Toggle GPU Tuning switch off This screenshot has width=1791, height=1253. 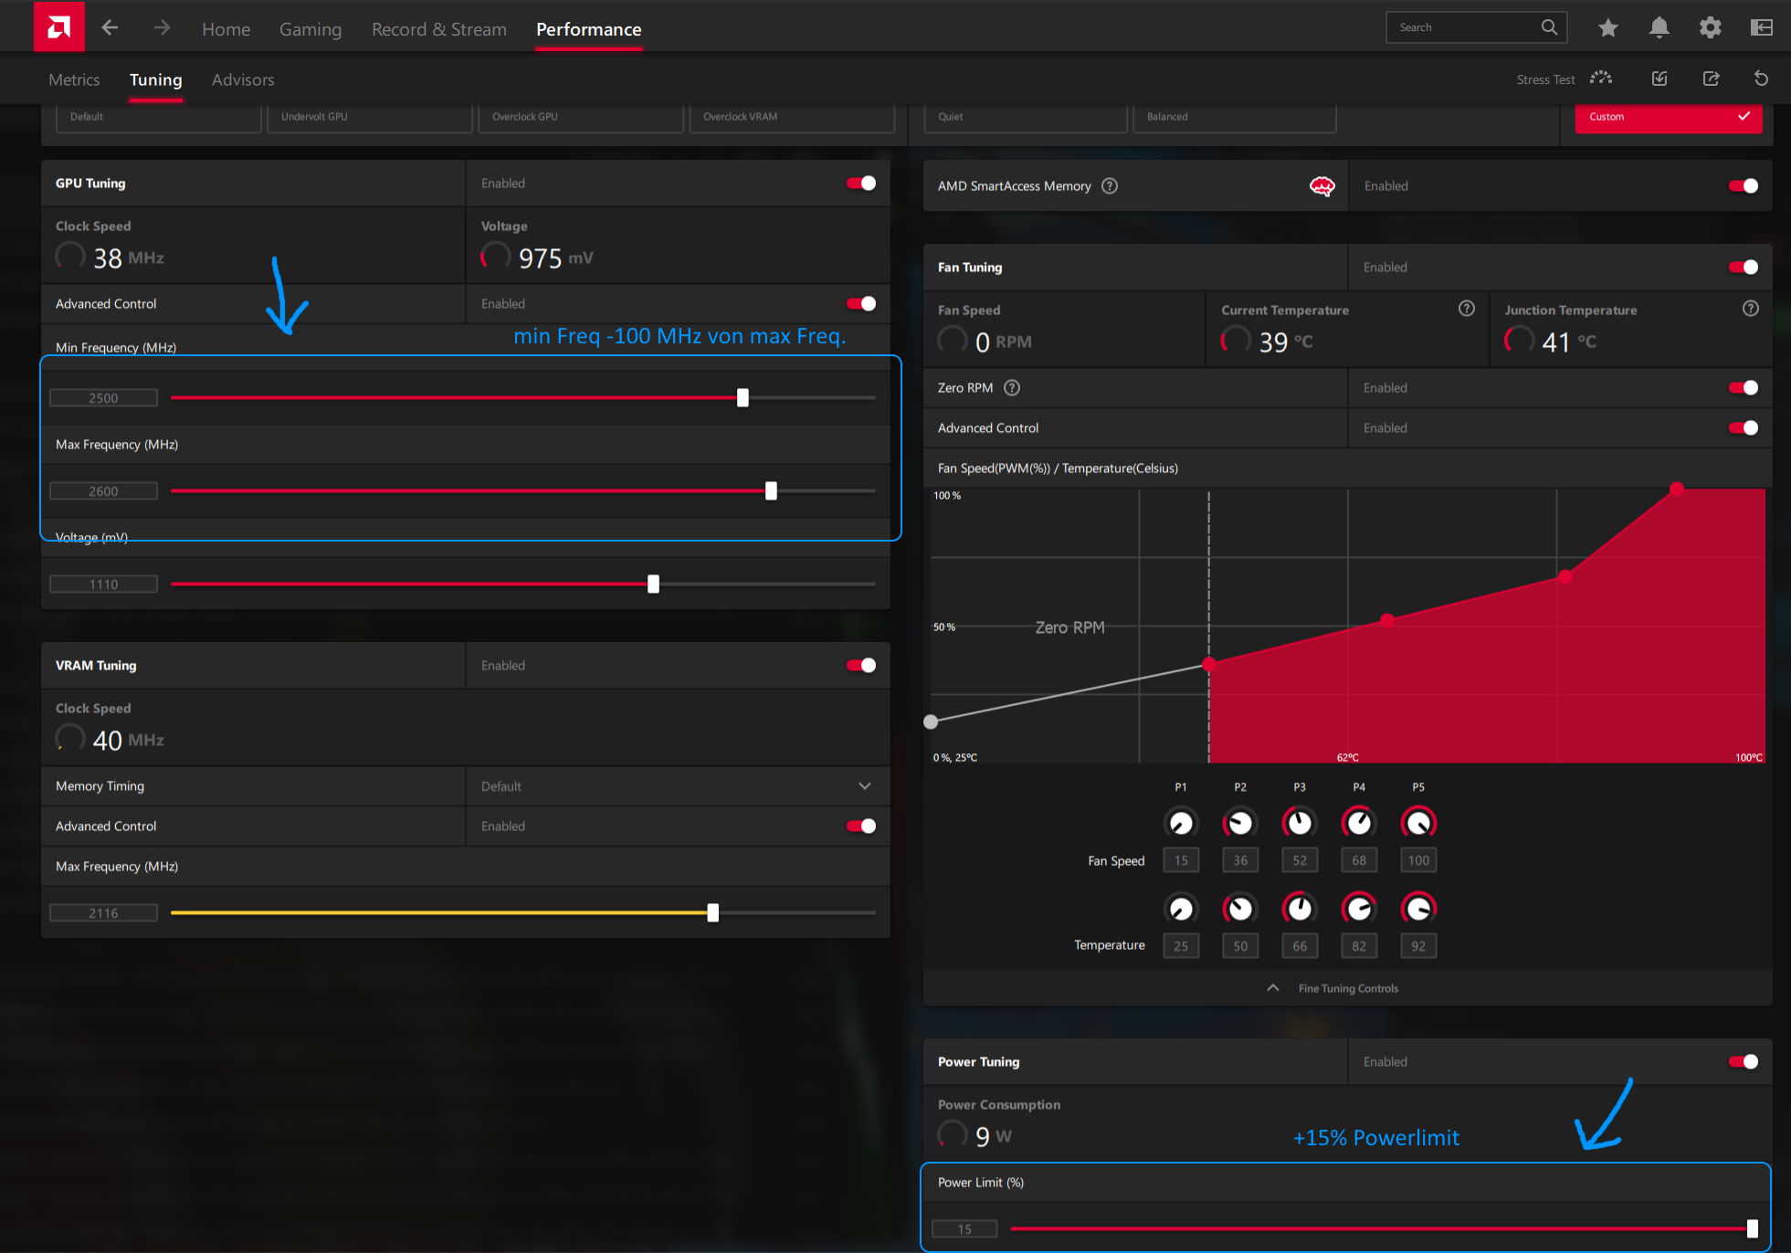tap(860, 184)
